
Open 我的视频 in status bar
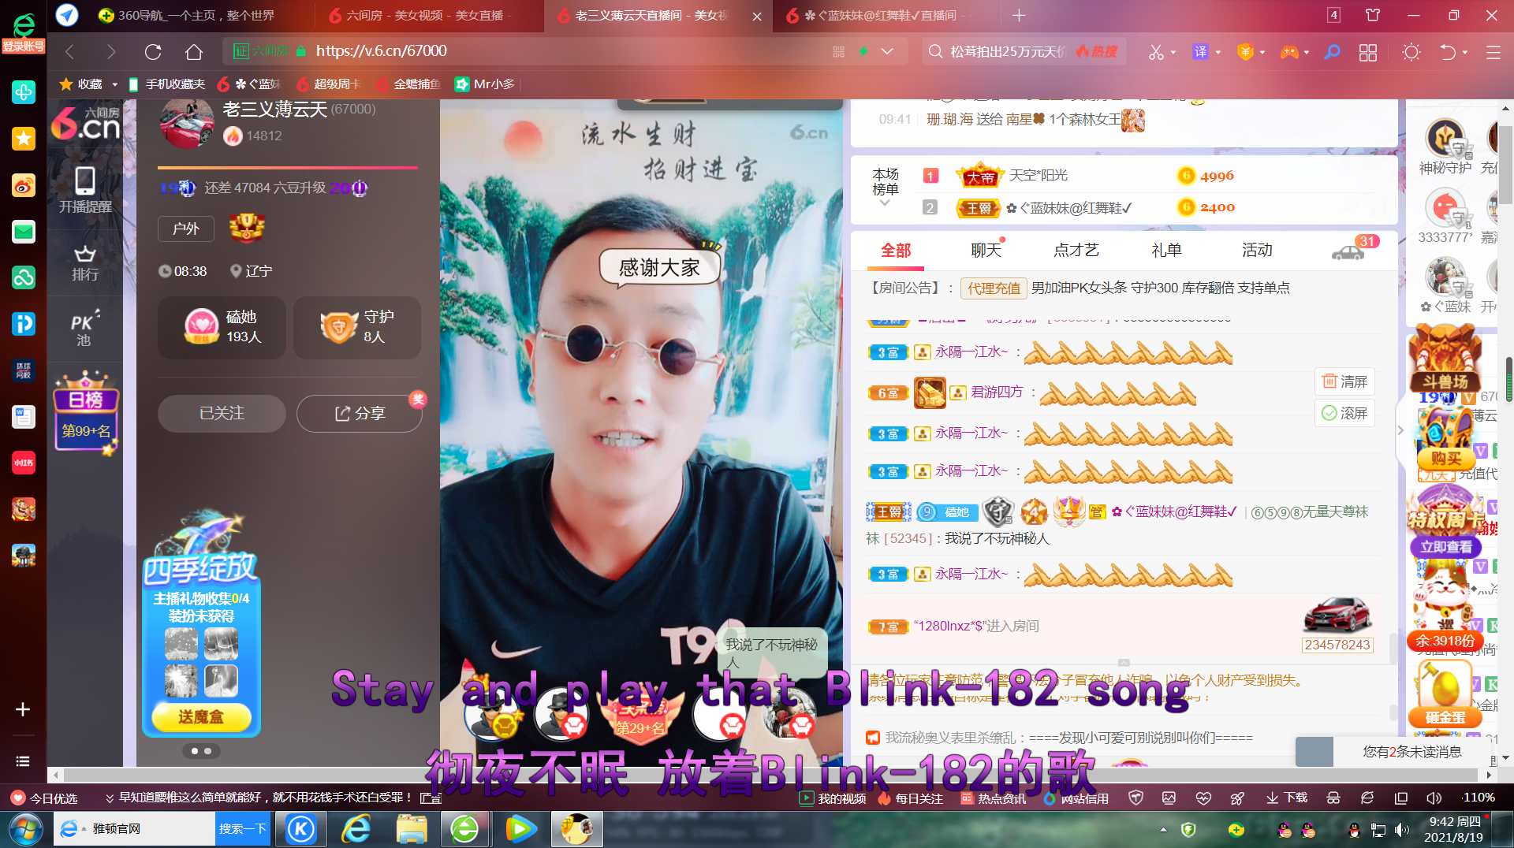point(833,798)
